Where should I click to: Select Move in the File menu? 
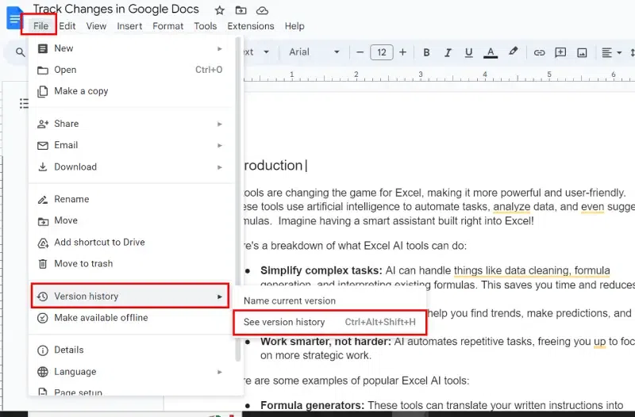[x=131, y=220]
